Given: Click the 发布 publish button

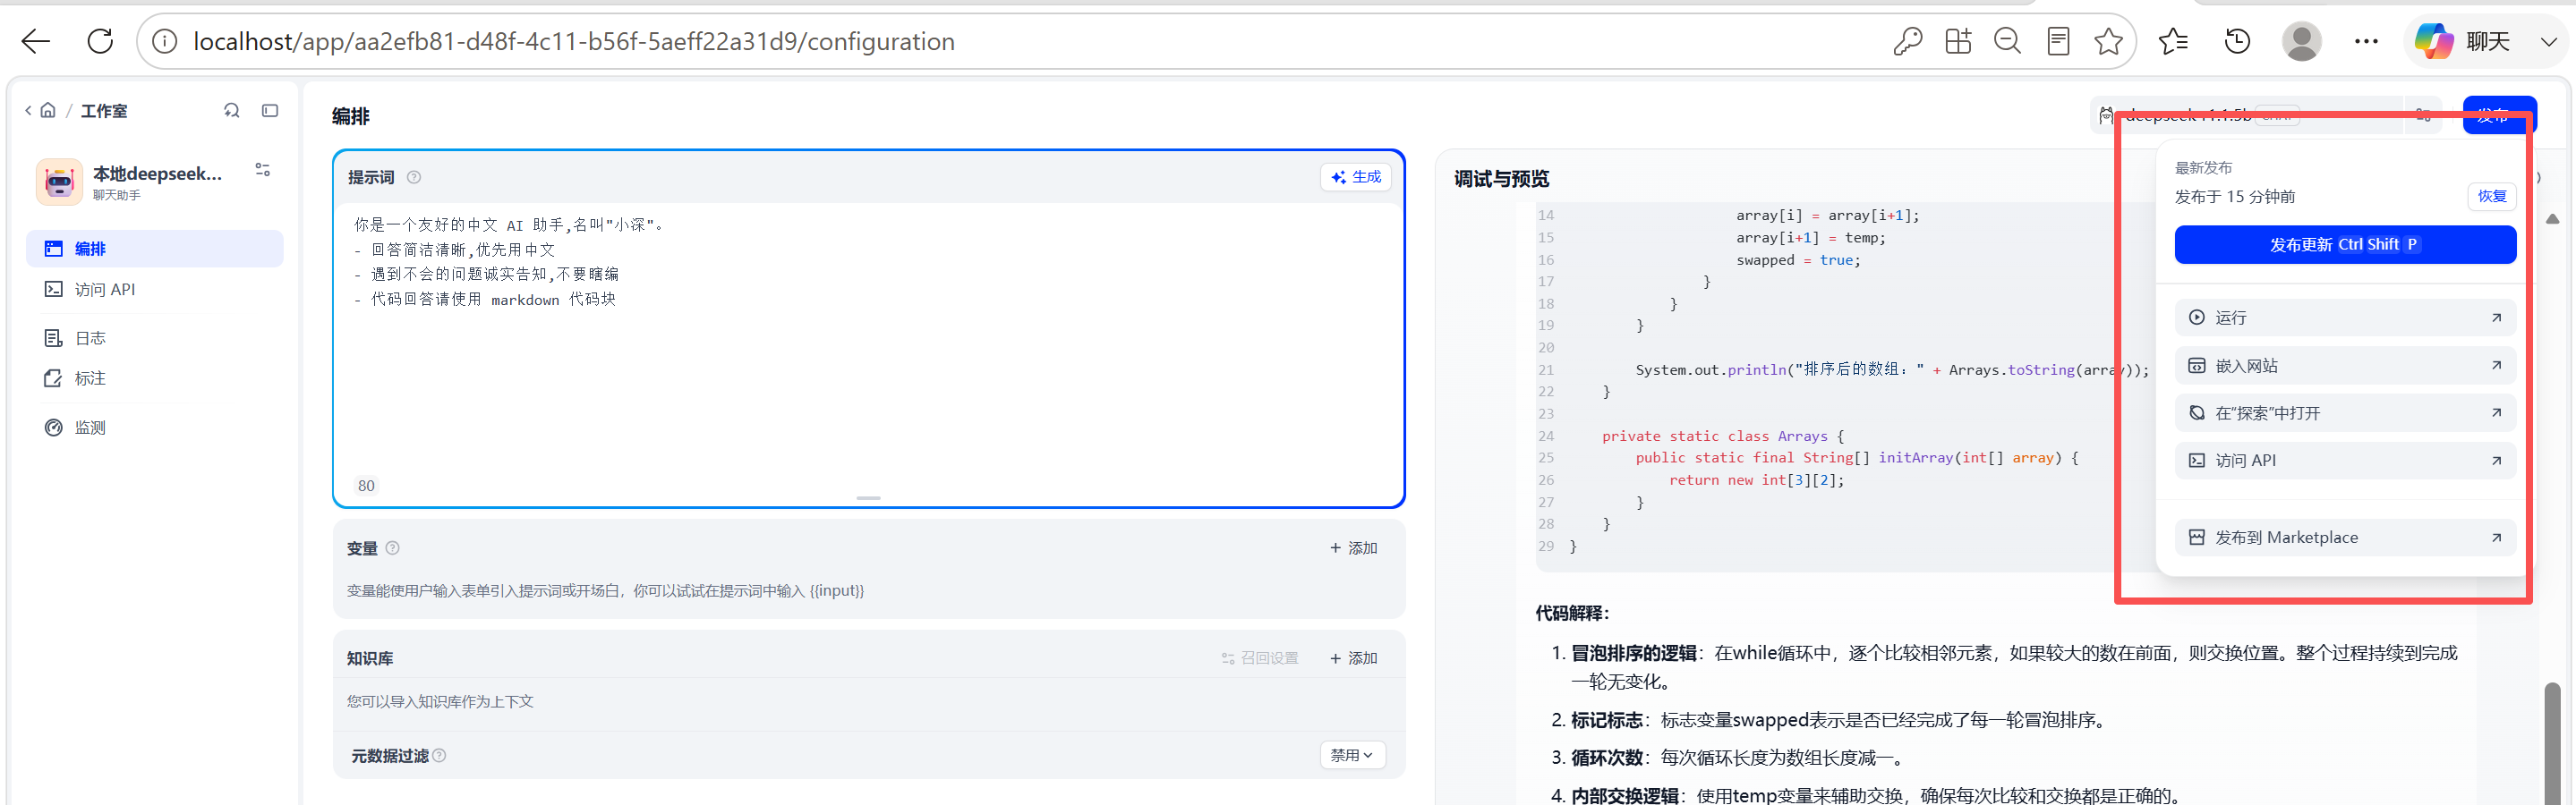Looking at the screenshot, I should (2498, 114).
